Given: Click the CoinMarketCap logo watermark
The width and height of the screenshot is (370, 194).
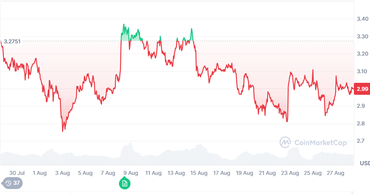Looking at the screenshot, I should (313, 143).
